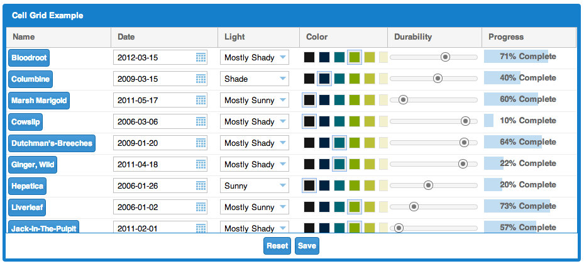Click the Save button
The height and width of the screenshot is (266, 584).
coord(307,246)
